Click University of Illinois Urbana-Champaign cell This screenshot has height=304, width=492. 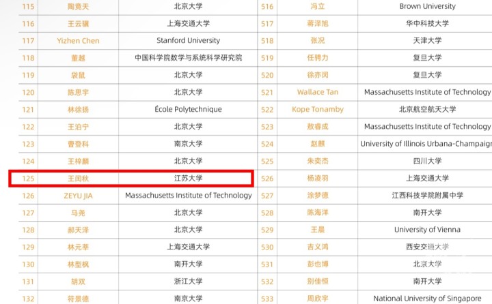[x=426, y=144]
